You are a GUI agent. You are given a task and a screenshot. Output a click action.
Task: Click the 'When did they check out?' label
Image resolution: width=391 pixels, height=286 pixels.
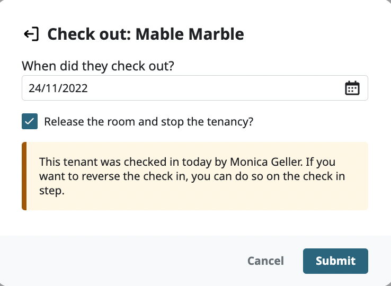coord(99,66)
